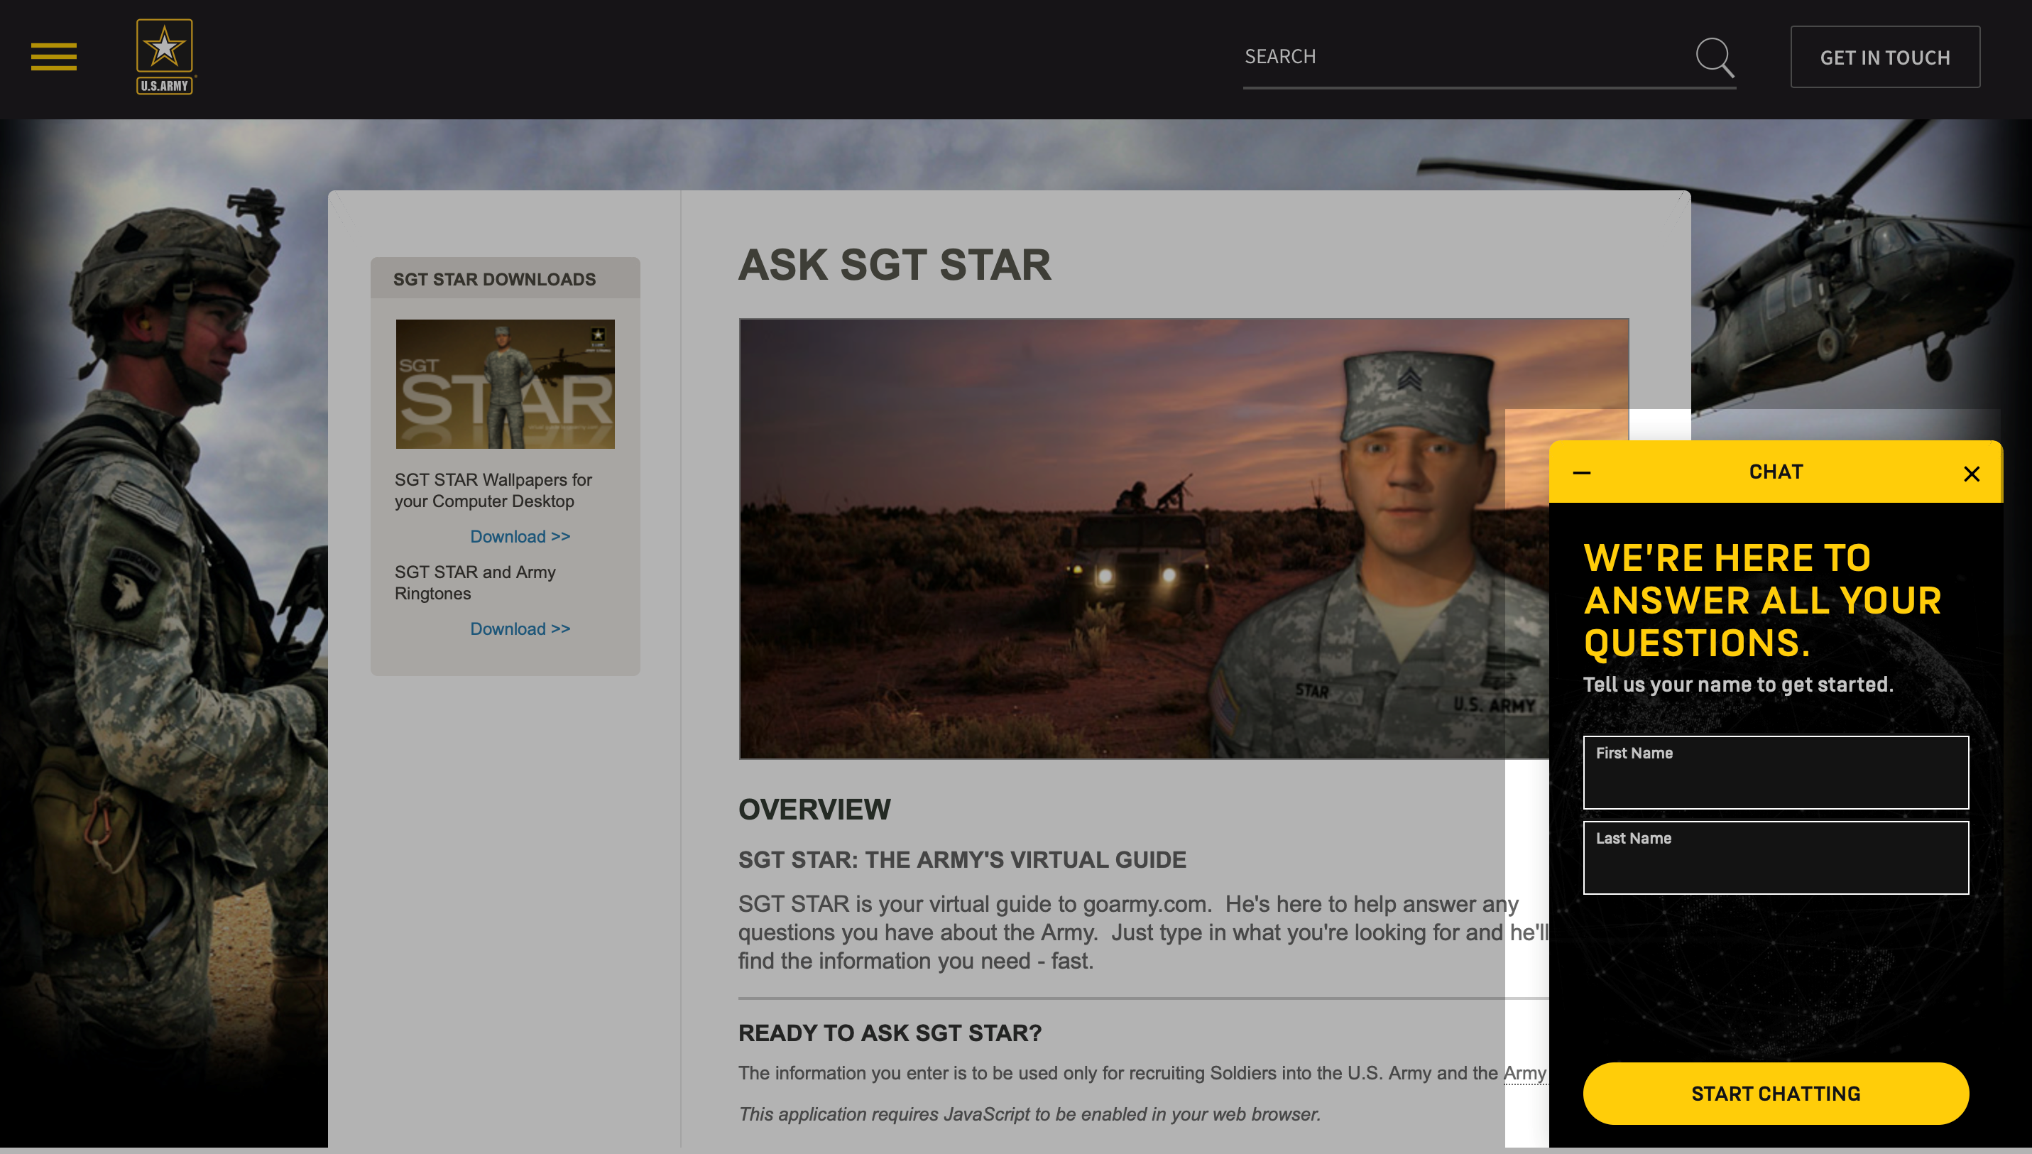The height and width of the screenshot is (1154, 2032).
Task: Click the Army ringtones Download link
Action: pyautogui.click(x=519, y=626)
